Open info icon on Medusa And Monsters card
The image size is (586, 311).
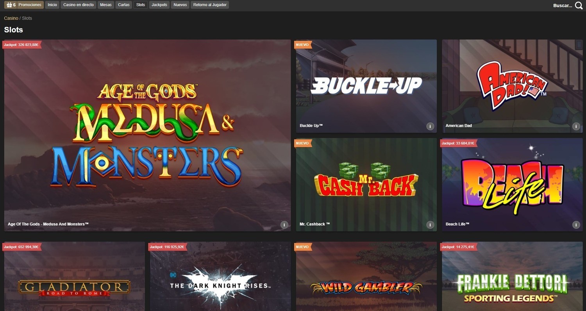[x=284, y=225]
